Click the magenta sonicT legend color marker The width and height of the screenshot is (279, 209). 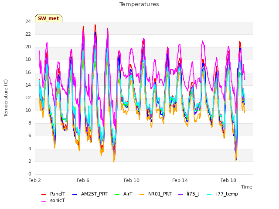[44, 201]
